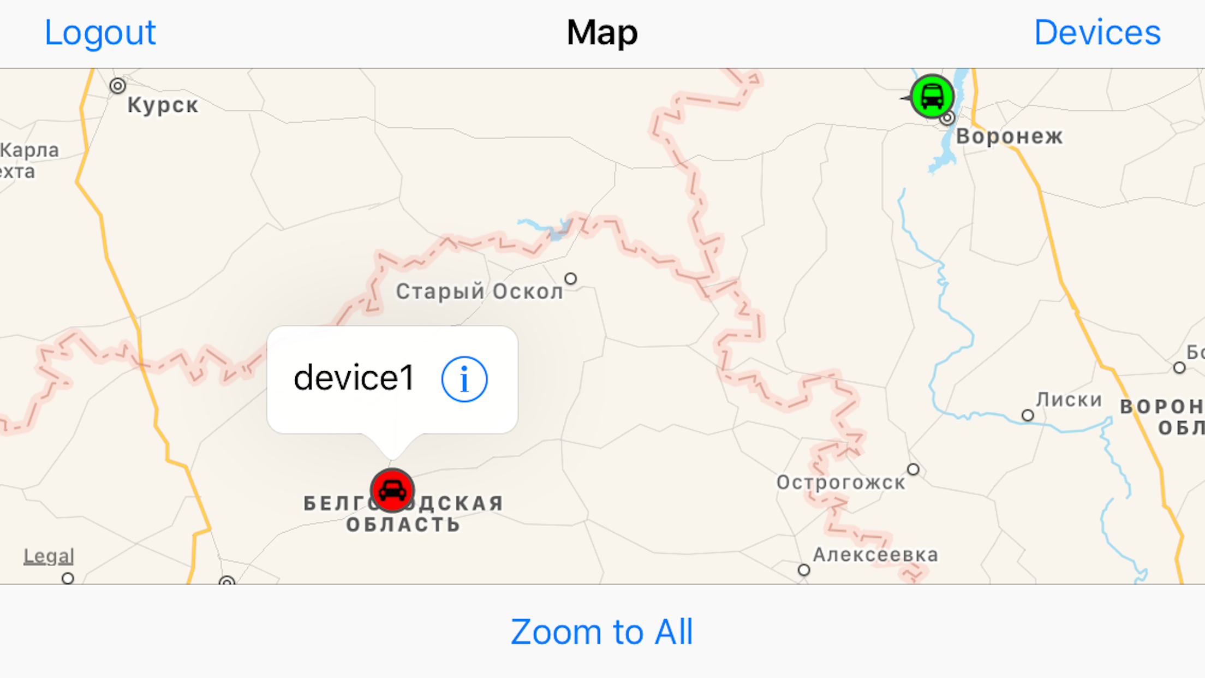Image resolution: width=1205 pixels, height=678 pixels.
Task: Click the Старый Оскол label
Action: pyautogui.click(x=480, y=292)
